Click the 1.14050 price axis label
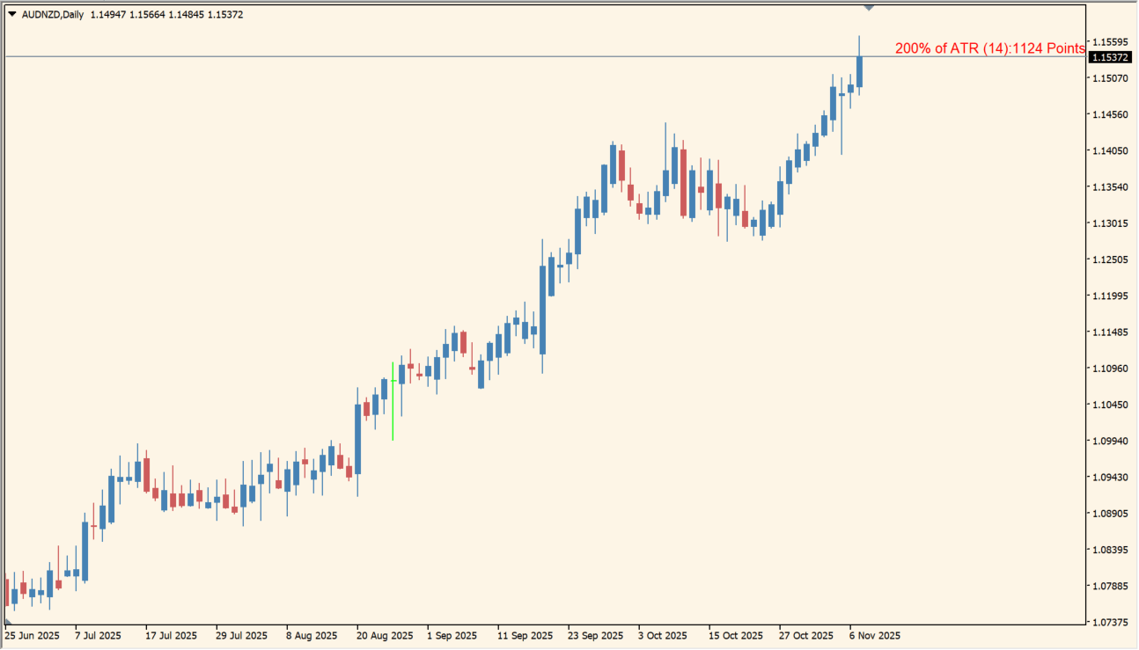Viewport: 1139px width, 650px height. pyautogui.click(x=1109, y=151)
